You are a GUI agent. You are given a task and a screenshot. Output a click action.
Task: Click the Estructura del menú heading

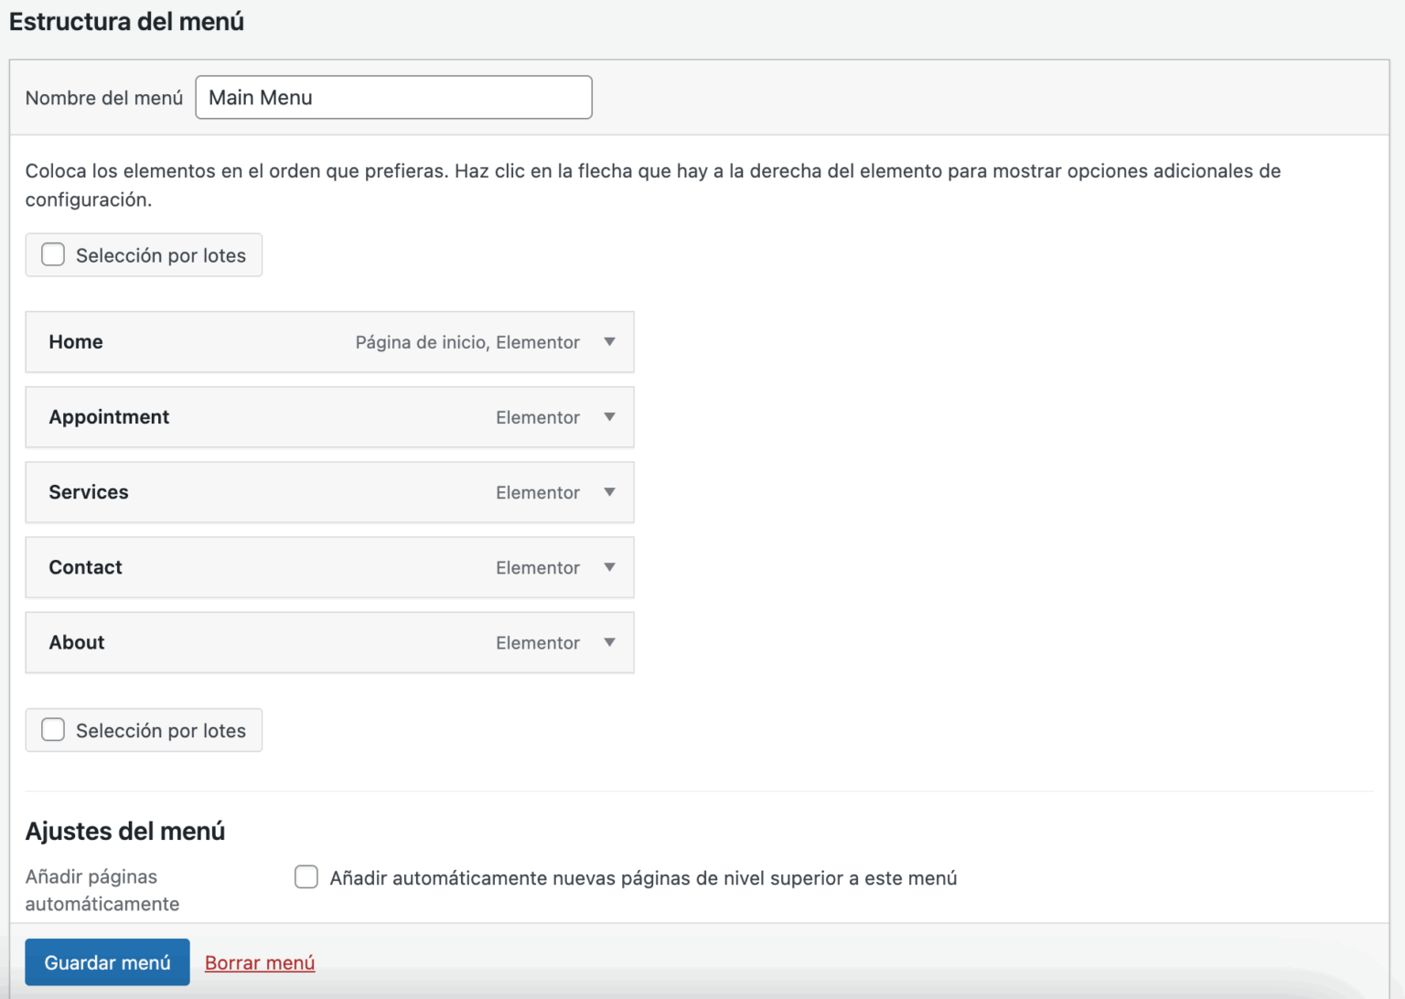coord(126,21)
